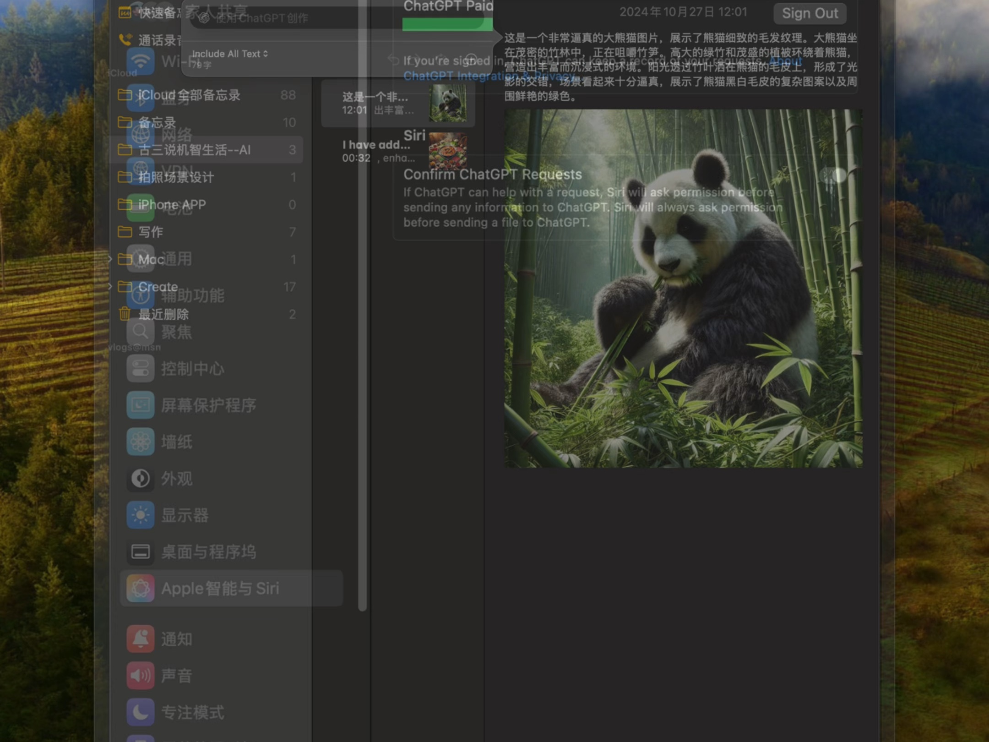The image size is (989, 742).
Task: Click the panda description paragraph
Action: pos(681,67)
